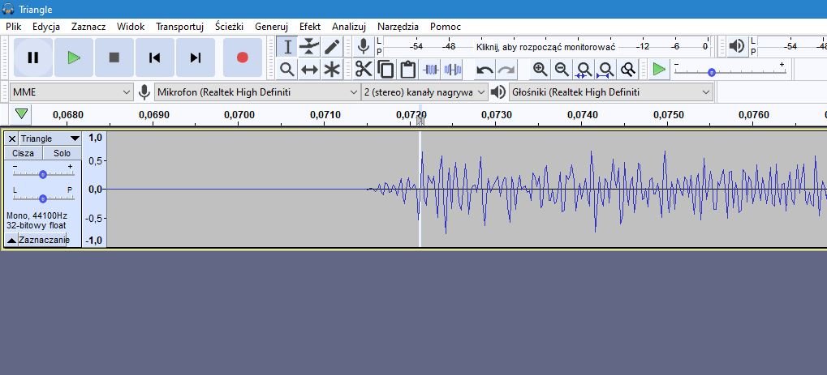
Task: Click 'Kliknij, aby rozpocząć monitorować' meter
Action: pyautogui.click(x=546, y=46)
